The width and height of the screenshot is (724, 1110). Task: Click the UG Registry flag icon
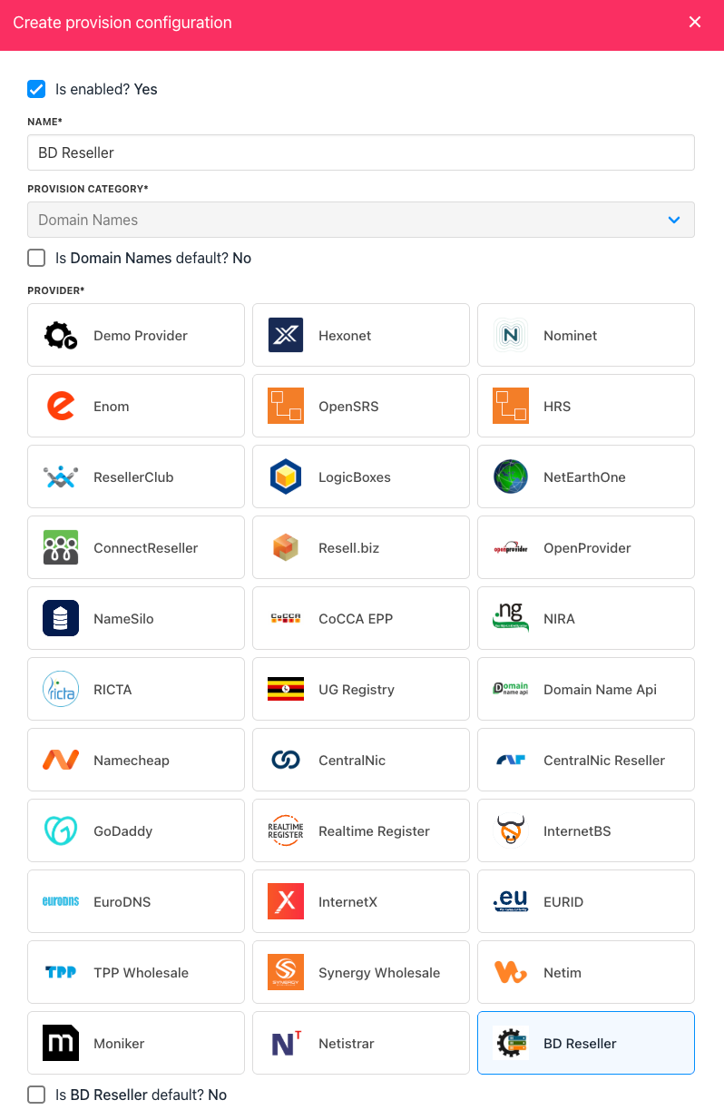click(x=286, y=690)
